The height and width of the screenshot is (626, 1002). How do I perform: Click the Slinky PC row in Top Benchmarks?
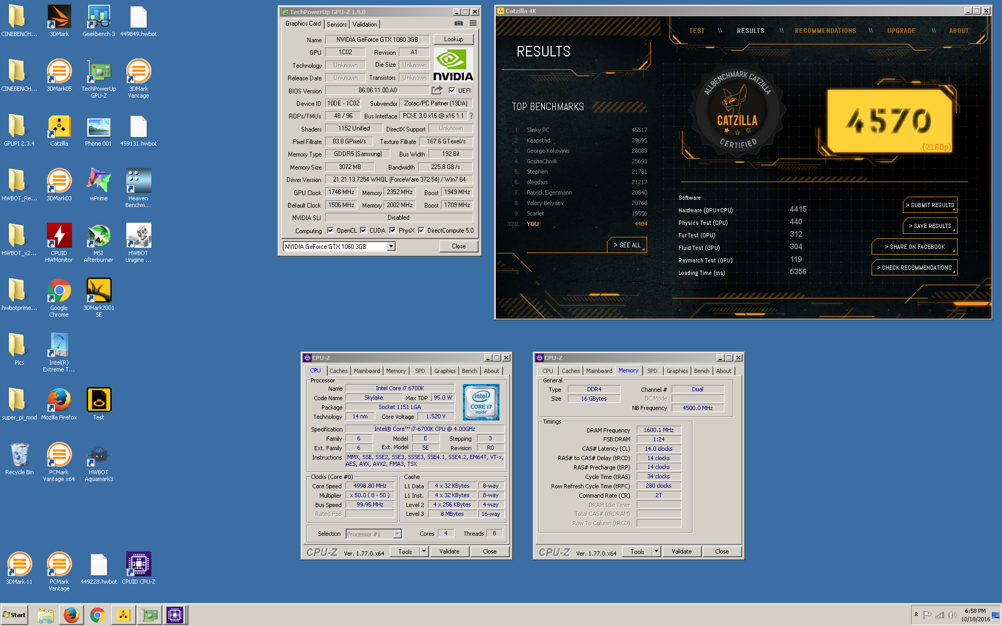pos(580,130)
